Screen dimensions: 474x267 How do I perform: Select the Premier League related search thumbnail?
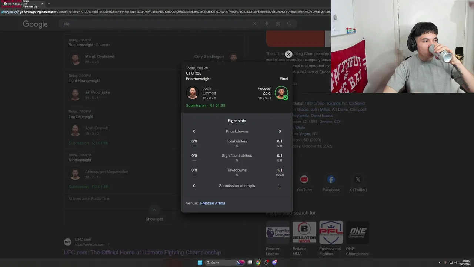[x=278, y=233]
